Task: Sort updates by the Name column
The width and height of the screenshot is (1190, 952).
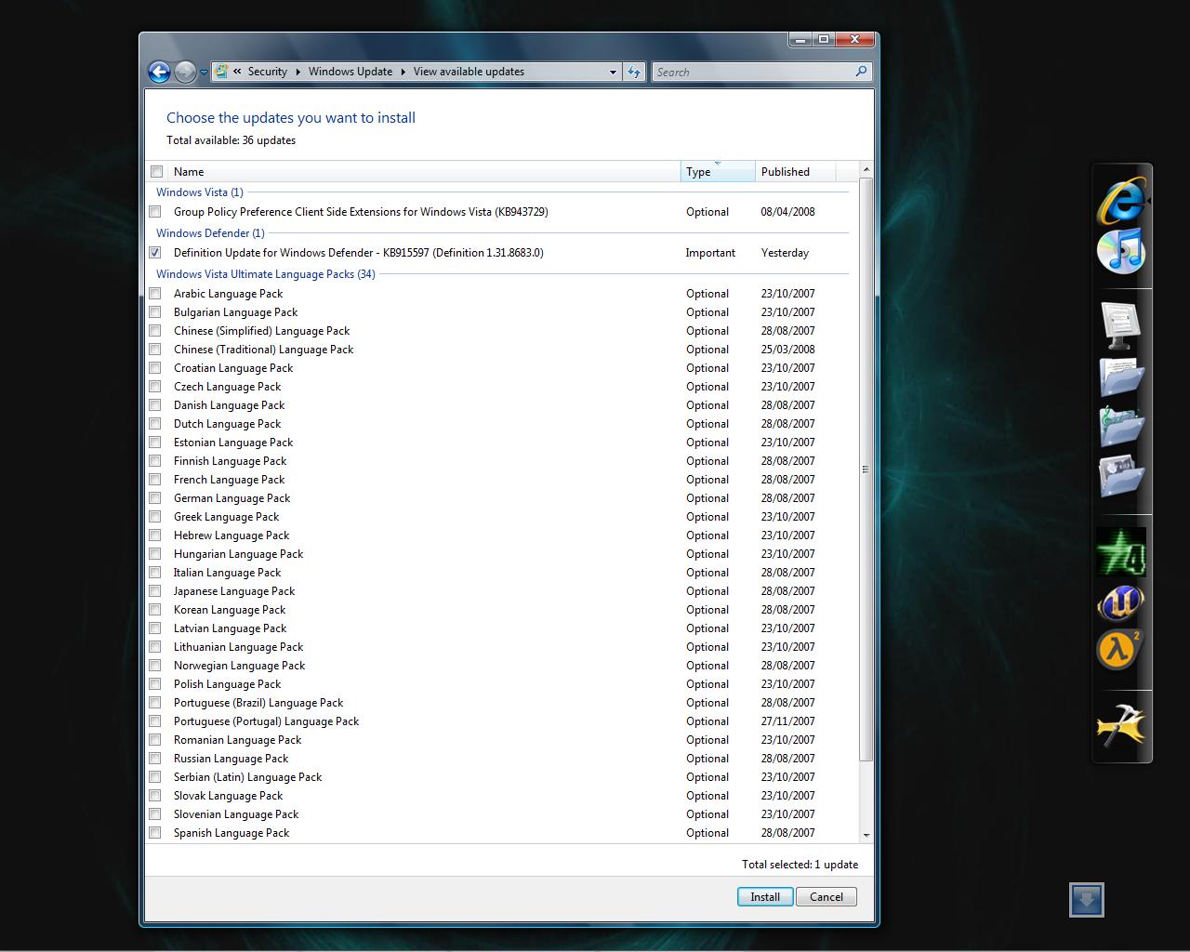Action: (424, 171)
